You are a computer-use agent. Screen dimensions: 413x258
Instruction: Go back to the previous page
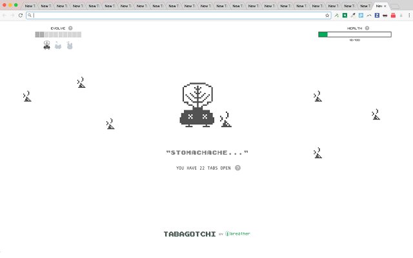[5, 15]
